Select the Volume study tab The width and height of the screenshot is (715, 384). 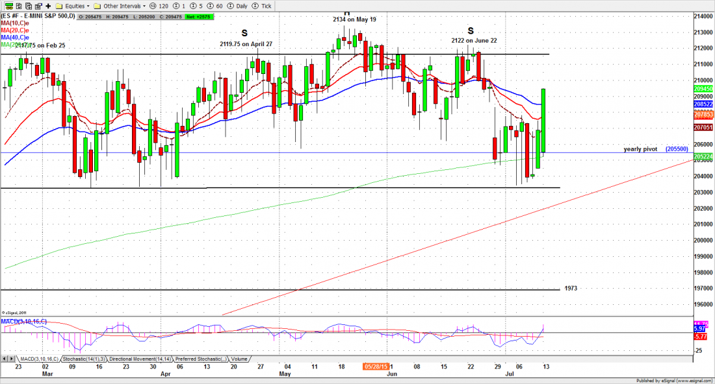tap(239, 359)
